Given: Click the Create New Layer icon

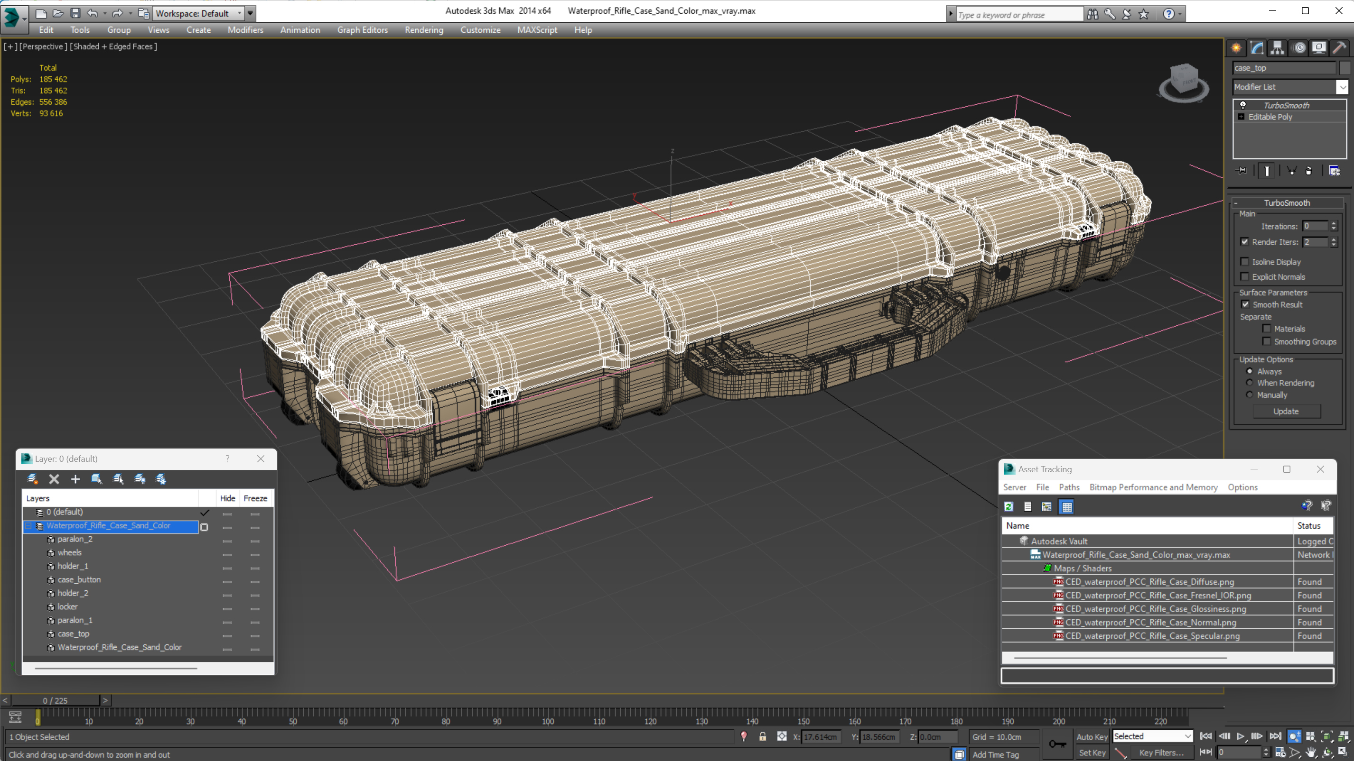Looking at the screenshot, I should click(32, 479).
